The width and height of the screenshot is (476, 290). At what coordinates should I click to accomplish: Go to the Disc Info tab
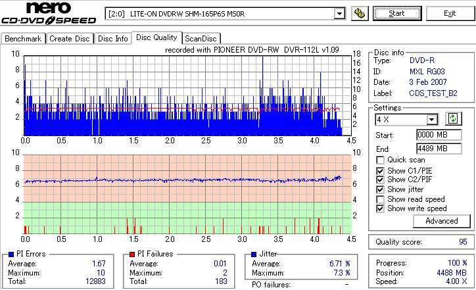pos(112,39)
